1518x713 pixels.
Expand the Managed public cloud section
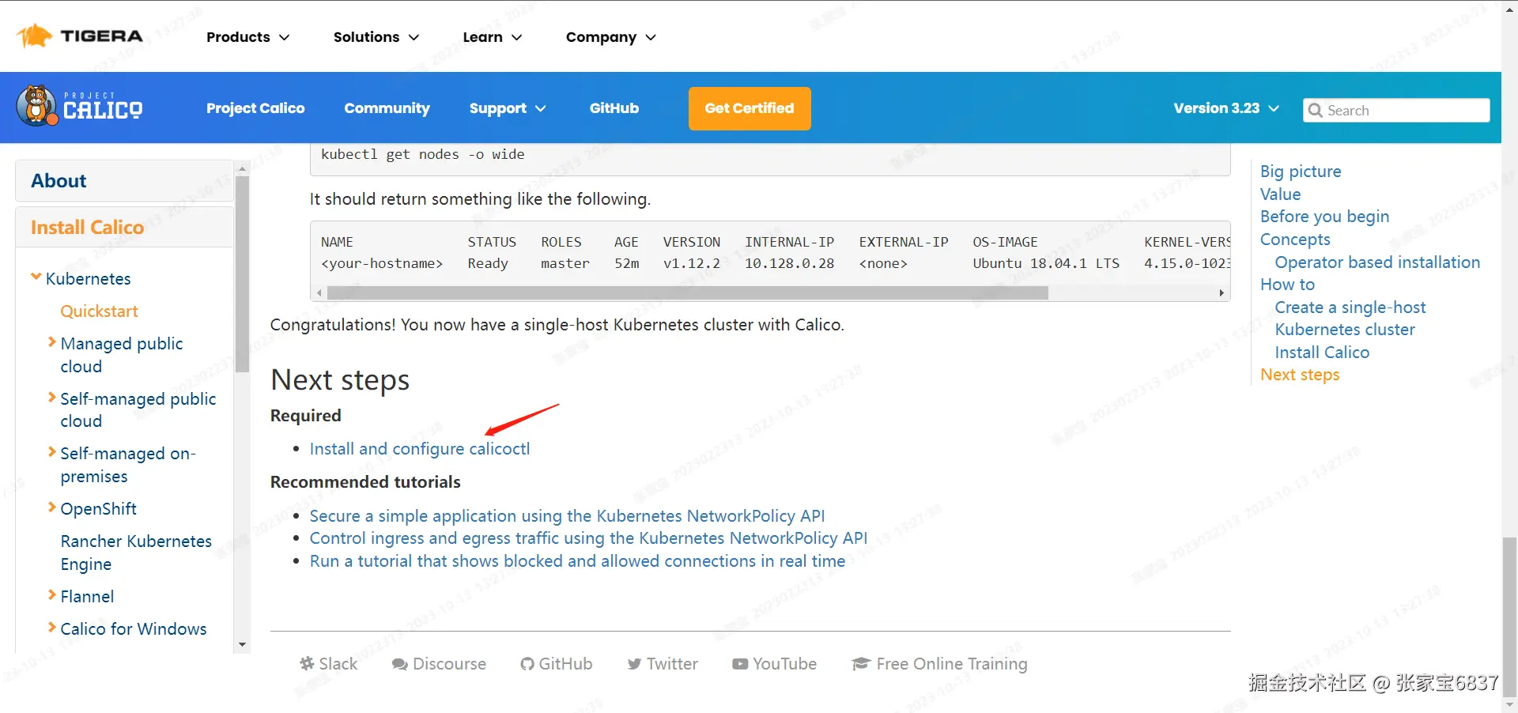pyautogui.click(x=52, y=342)
